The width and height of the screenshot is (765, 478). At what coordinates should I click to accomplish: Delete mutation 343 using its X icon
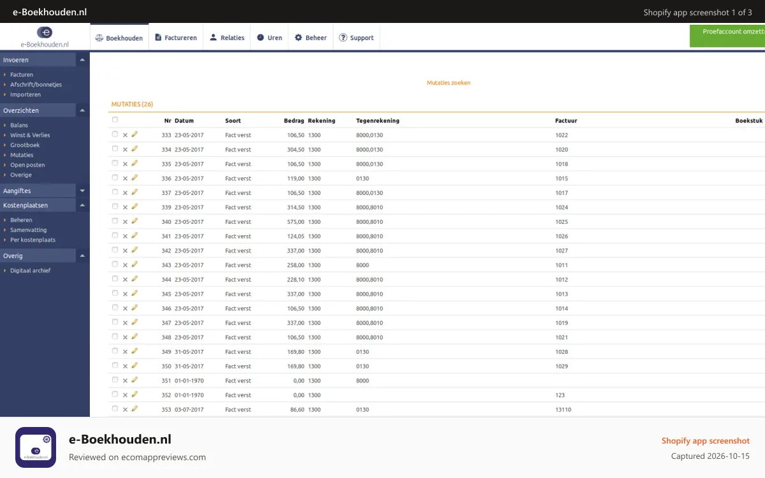[x=125, y=265]
